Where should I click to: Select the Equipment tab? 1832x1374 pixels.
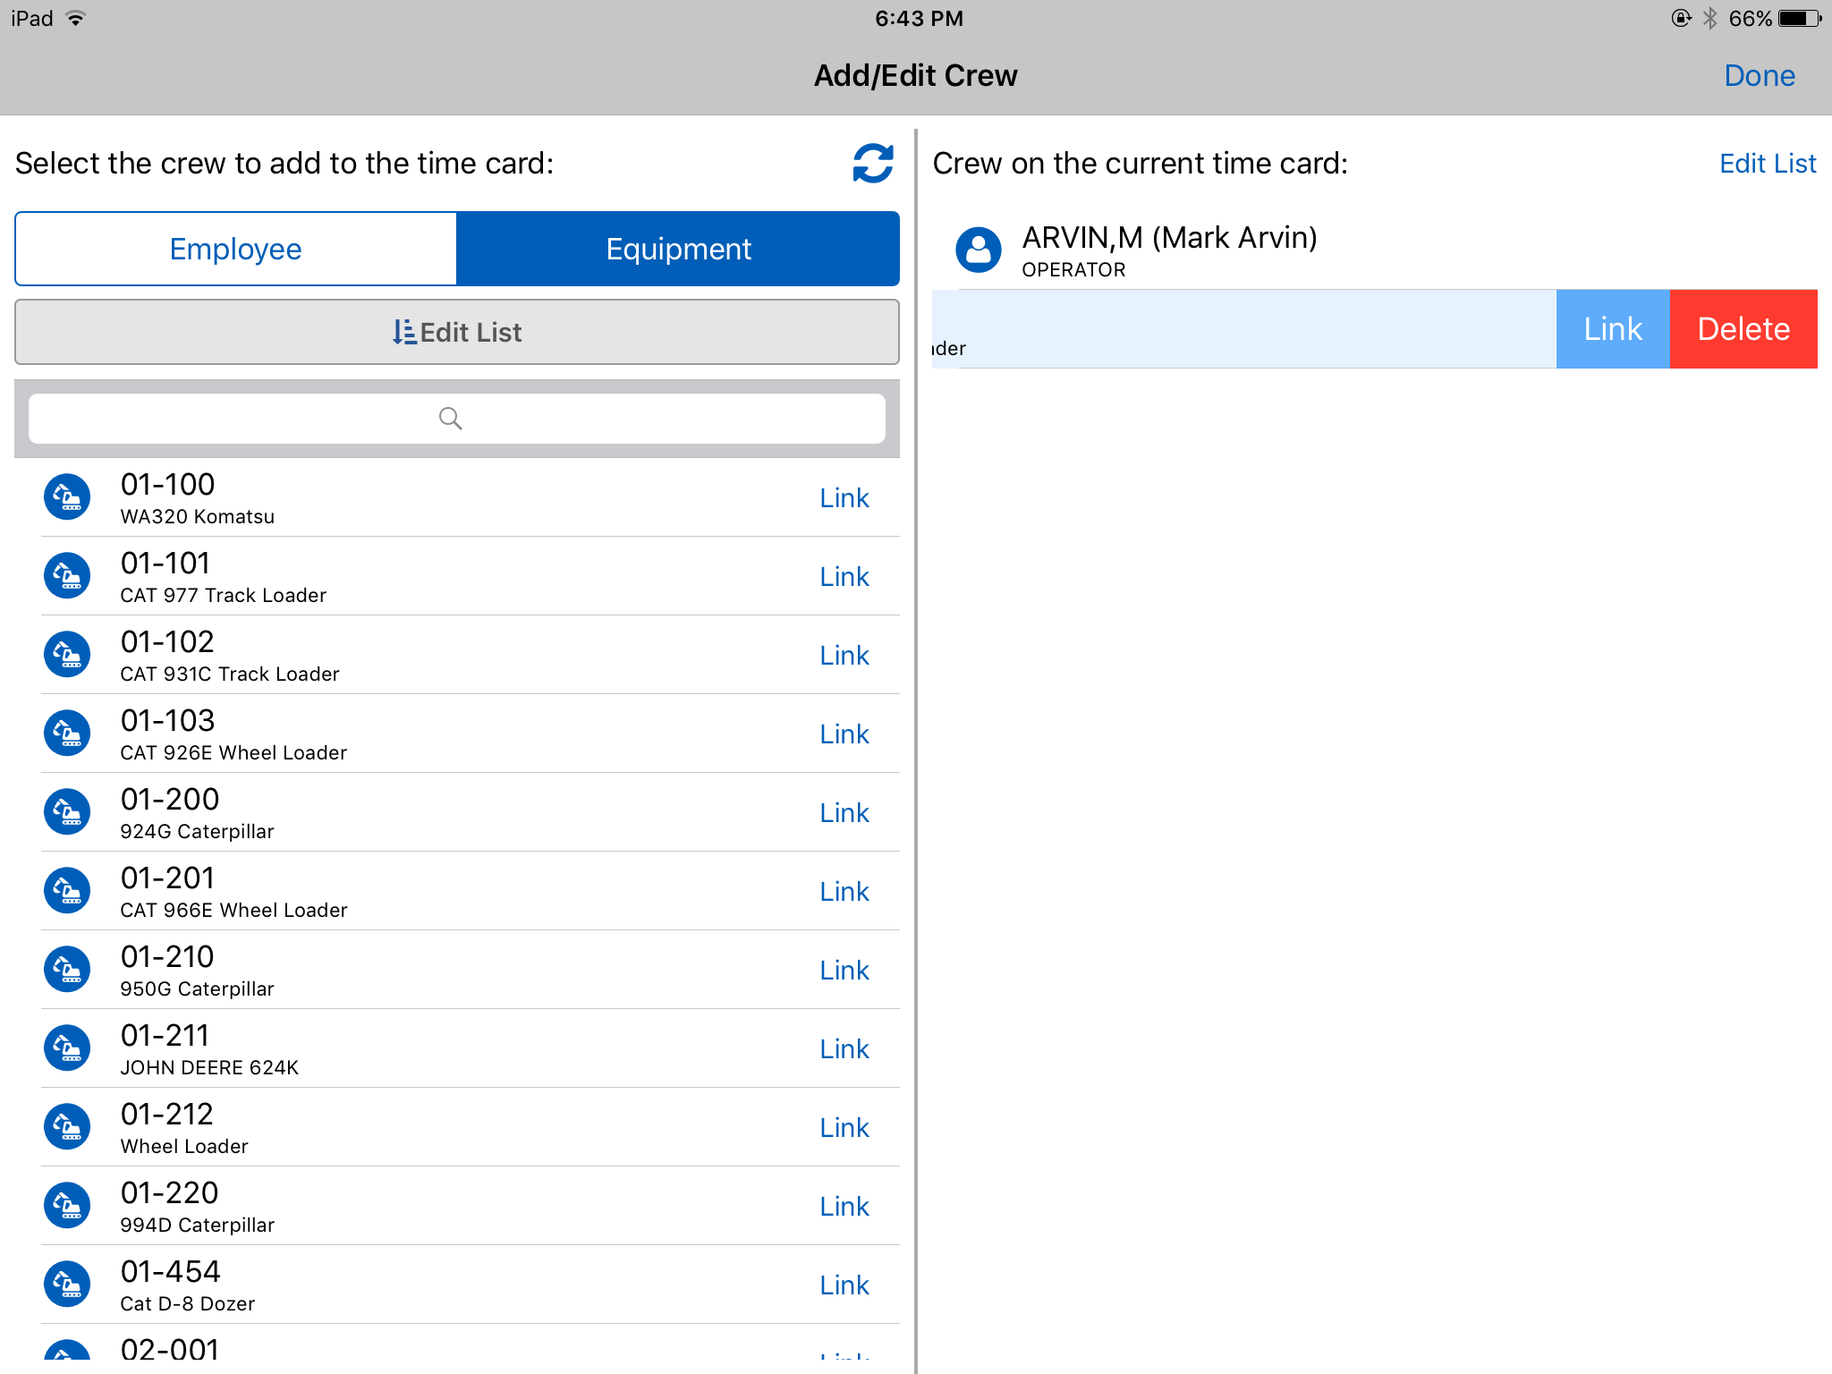point(678,249)
